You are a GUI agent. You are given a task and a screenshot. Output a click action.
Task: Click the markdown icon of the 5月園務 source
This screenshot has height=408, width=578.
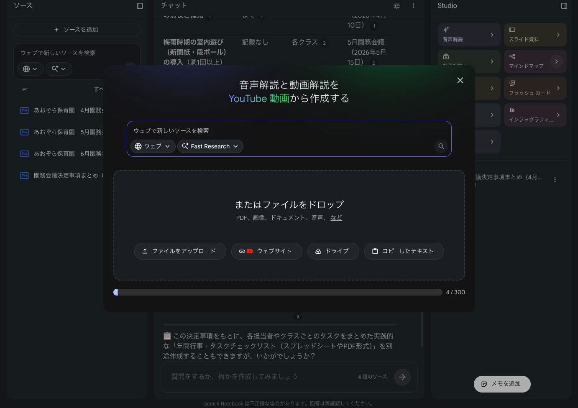[x=24, y=132]
